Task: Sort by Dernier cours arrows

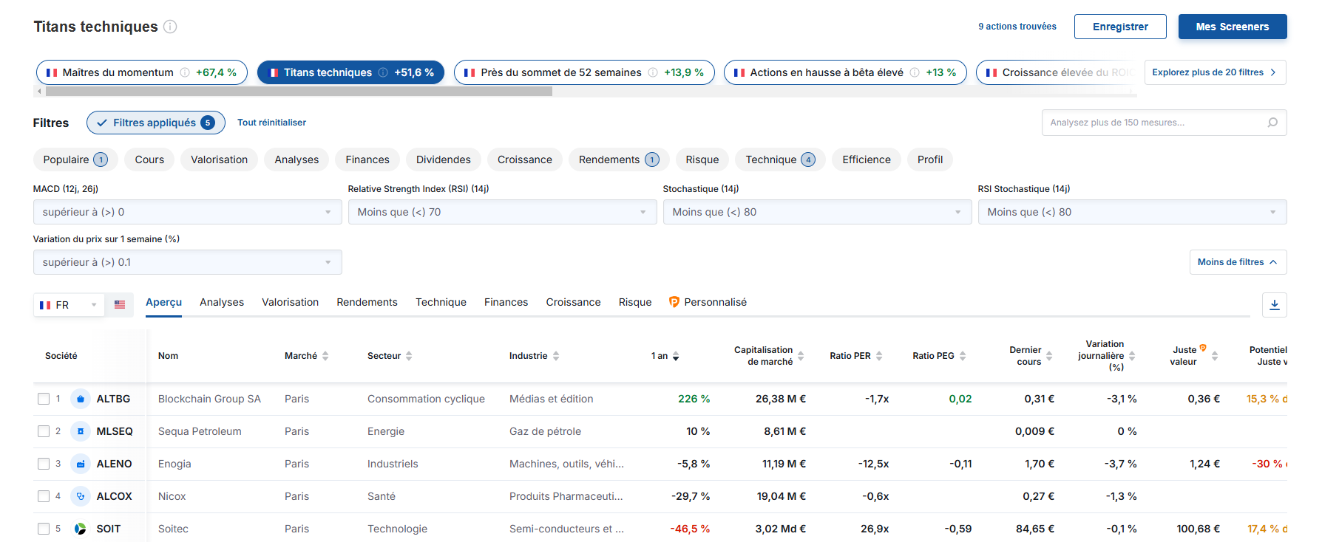Action: (x=1049, y=356)
